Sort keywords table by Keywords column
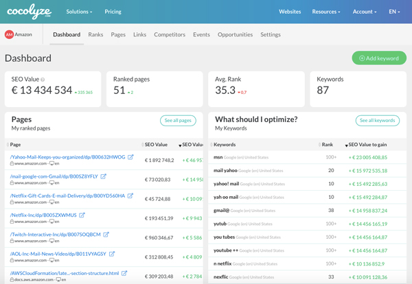Image resolution: width=412 pixels, height=284 pixels. tap(223, 145)
